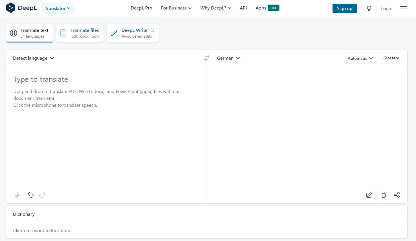The height and width of the screenshot is (241, 416).
Task: Open the DeepL Write tab
Action: click(133, 33)
